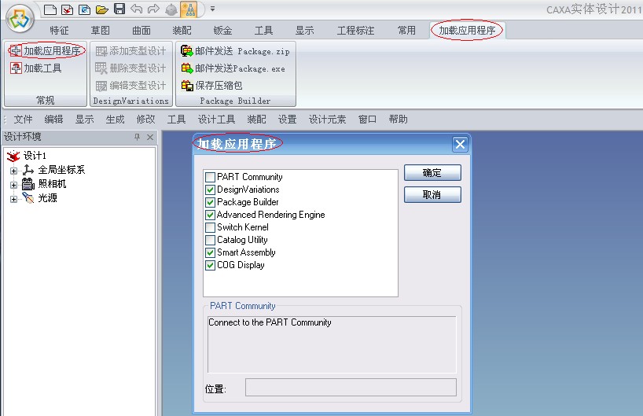Save with the floppy disk icon
This screenshot has height=416, width=643.
pyautogui.click(x=119, y=9)
